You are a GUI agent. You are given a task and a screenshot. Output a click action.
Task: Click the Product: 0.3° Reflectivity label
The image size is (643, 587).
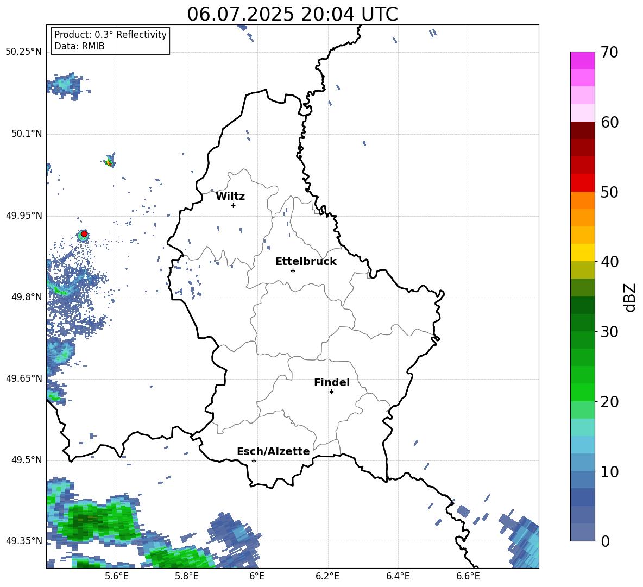click(110, 35)
